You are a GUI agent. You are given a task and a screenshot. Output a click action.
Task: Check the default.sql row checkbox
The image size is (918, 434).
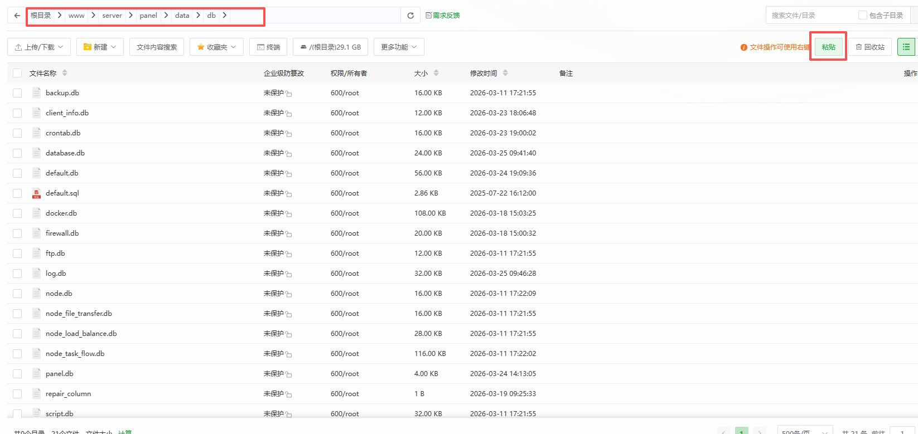17,193
